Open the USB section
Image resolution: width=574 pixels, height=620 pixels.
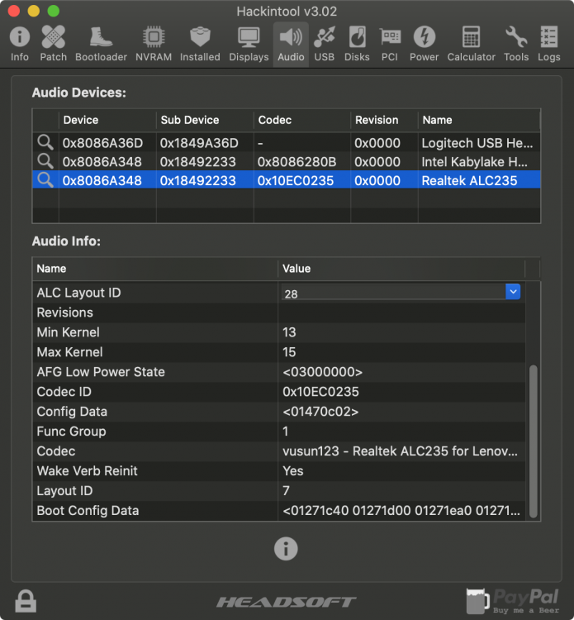pos(325,44)
